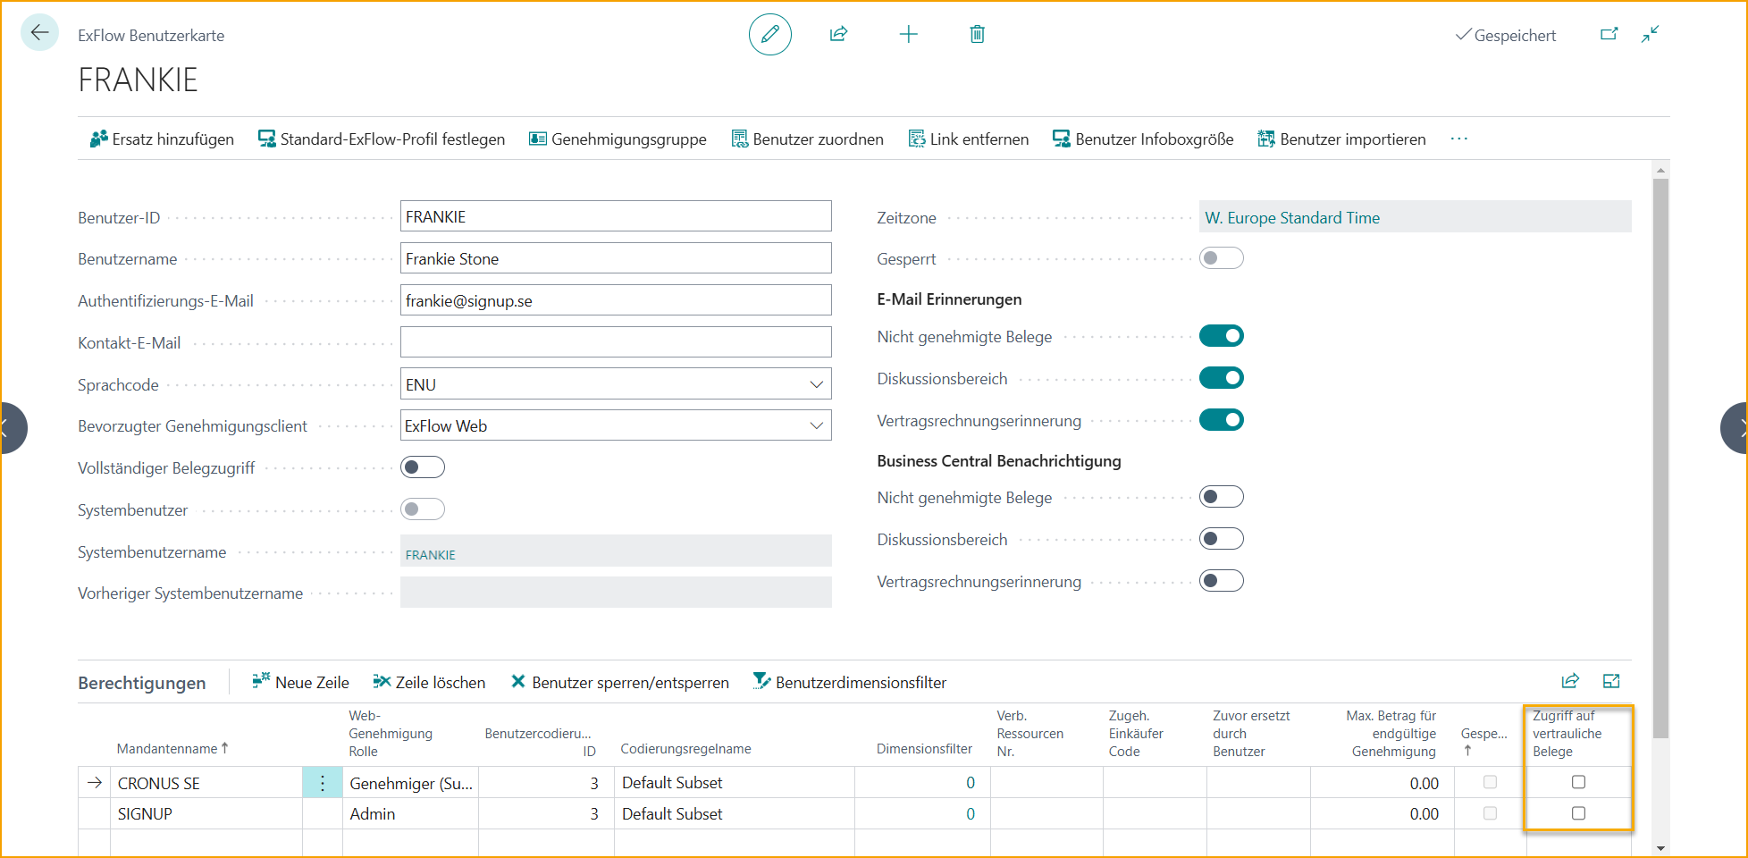The width and height of the screenshot is (1748, 858).
Task: Click Neue Zeile button
Action: pyautogui.click(x=300, y=683)
